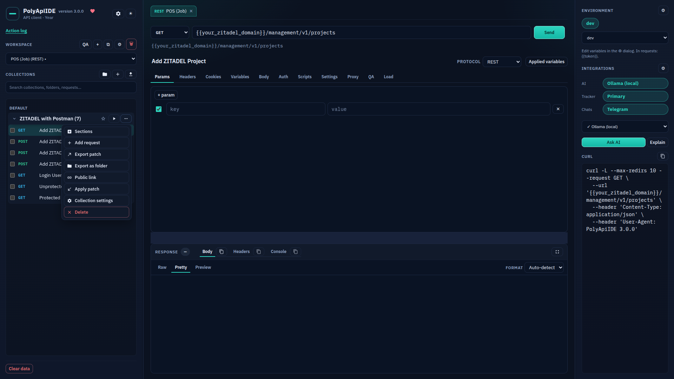
Task: Open the environment dev dropdown
Action: pyautogui.click(x=625, y=38)
